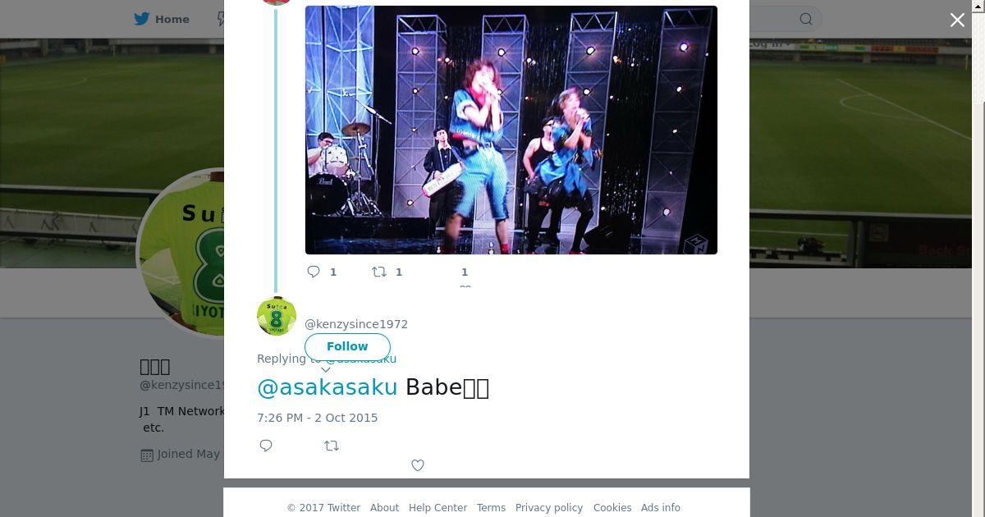Open the About footer link
This screenshot has width=985, height=517.
coord(384,508)
